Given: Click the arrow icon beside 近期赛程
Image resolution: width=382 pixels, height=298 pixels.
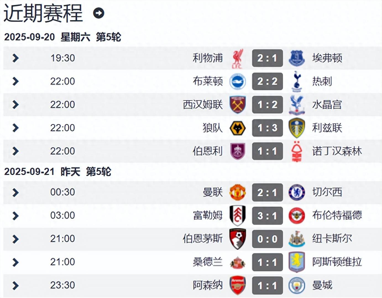Looking at the screenshot, I should click(99, 13).
